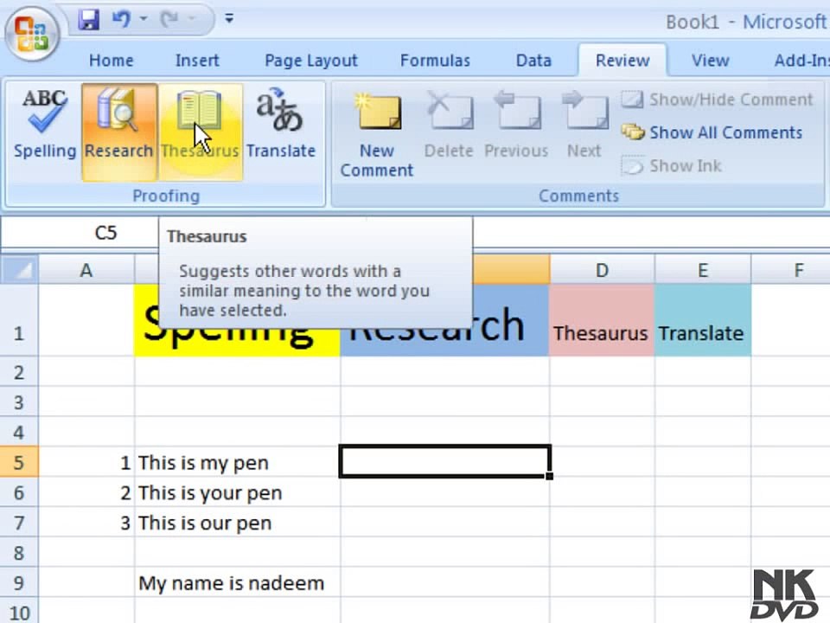The height and width of the screenshot is (623, 830).
Task: Click cell A7 containing number 3
Action: point(86,523)
